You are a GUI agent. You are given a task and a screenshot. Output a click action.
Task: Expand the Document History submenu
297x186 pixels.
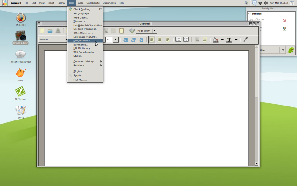tap(85, 61)
